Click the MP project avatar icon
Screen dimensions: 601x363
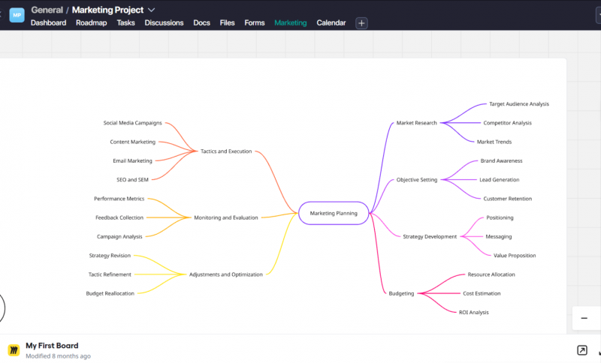(x=17, y=15)
